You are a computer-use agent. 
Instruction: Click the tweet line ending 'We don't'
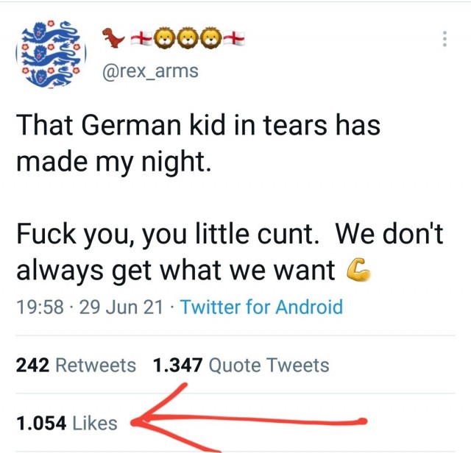[230, 234]
